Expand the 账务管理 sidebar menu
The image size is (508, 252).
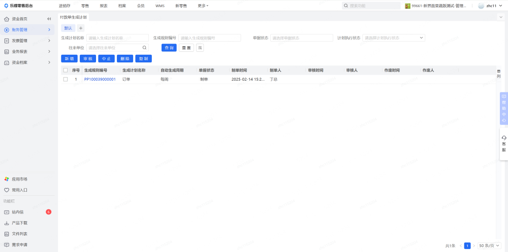(x=27, y=30)
